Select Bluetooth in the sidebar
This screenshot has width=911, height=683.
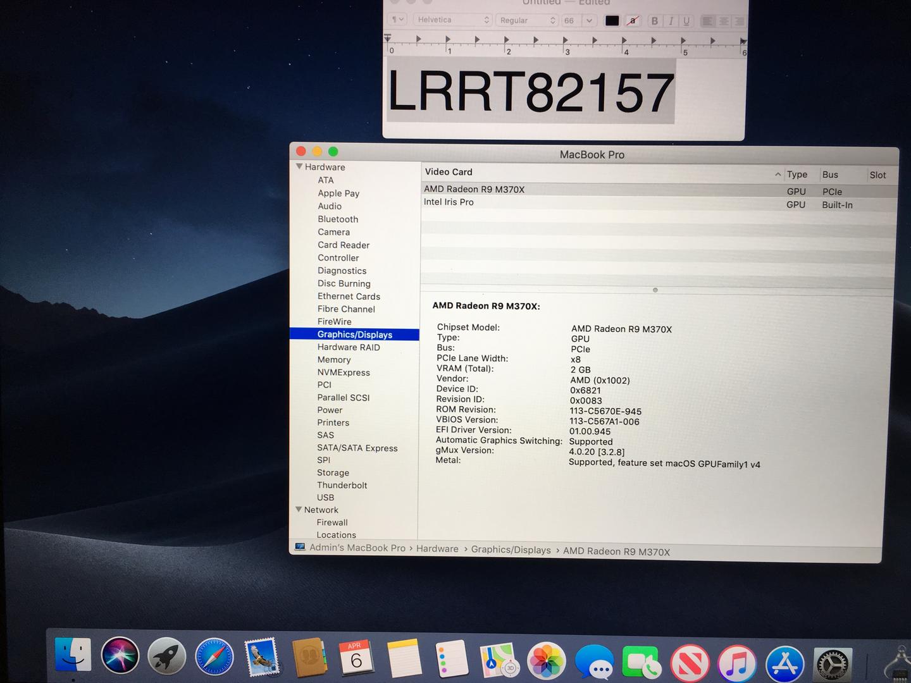pyautogui.click(x=338, y=219)
